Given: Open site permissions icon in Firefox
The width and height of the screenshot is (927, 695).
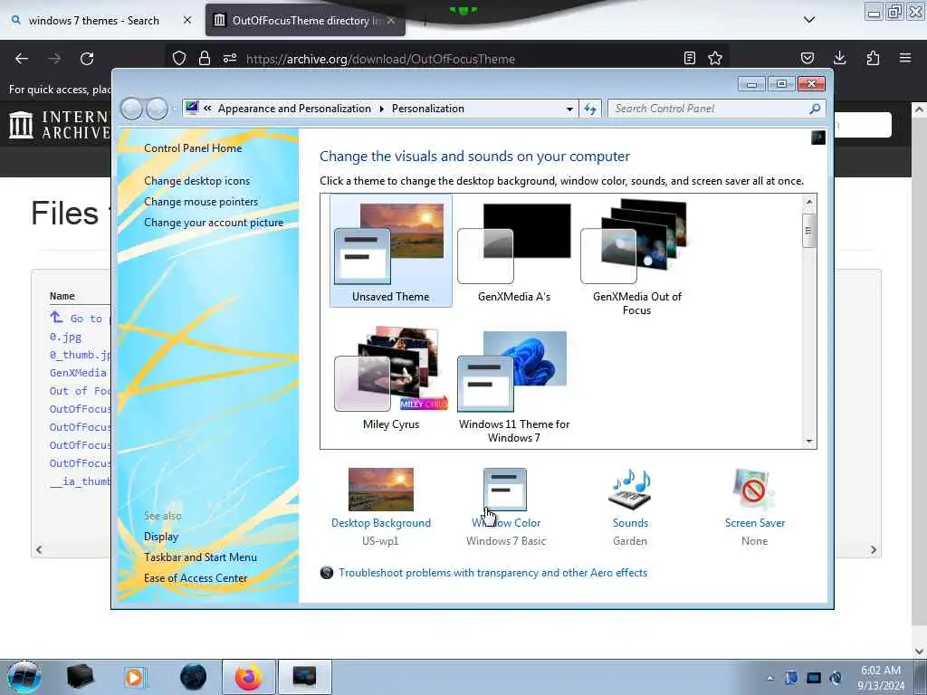Looking at the screenshot, I should 230,59.
